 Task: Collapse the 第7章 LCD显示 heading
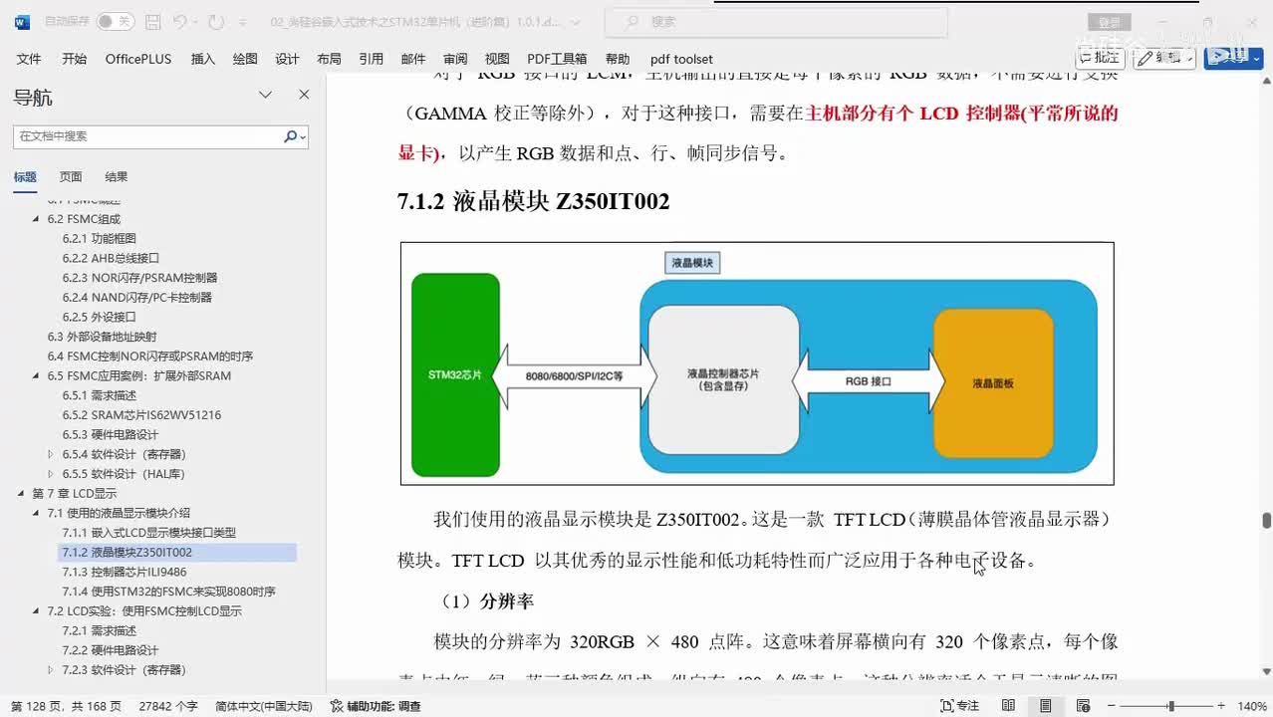pos(22,493)
